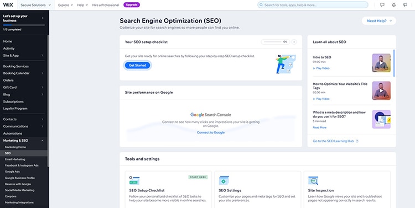Open Orders in sidebar

point(8,80)
